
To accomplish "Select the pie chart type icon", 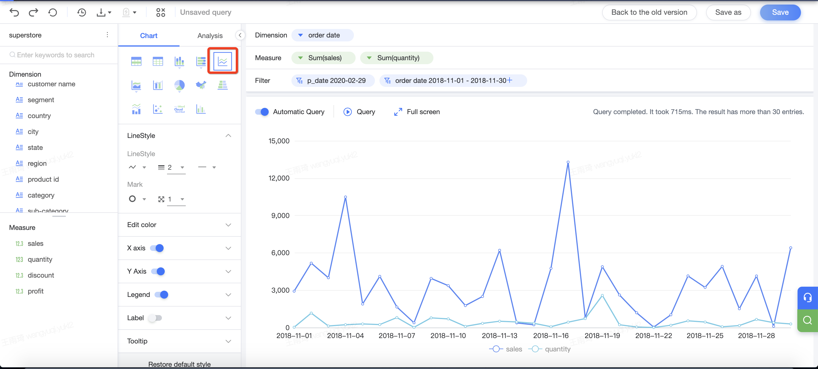I will [180, 86].
